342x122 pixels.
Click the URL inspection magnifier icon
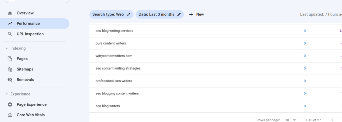[10, 34]
